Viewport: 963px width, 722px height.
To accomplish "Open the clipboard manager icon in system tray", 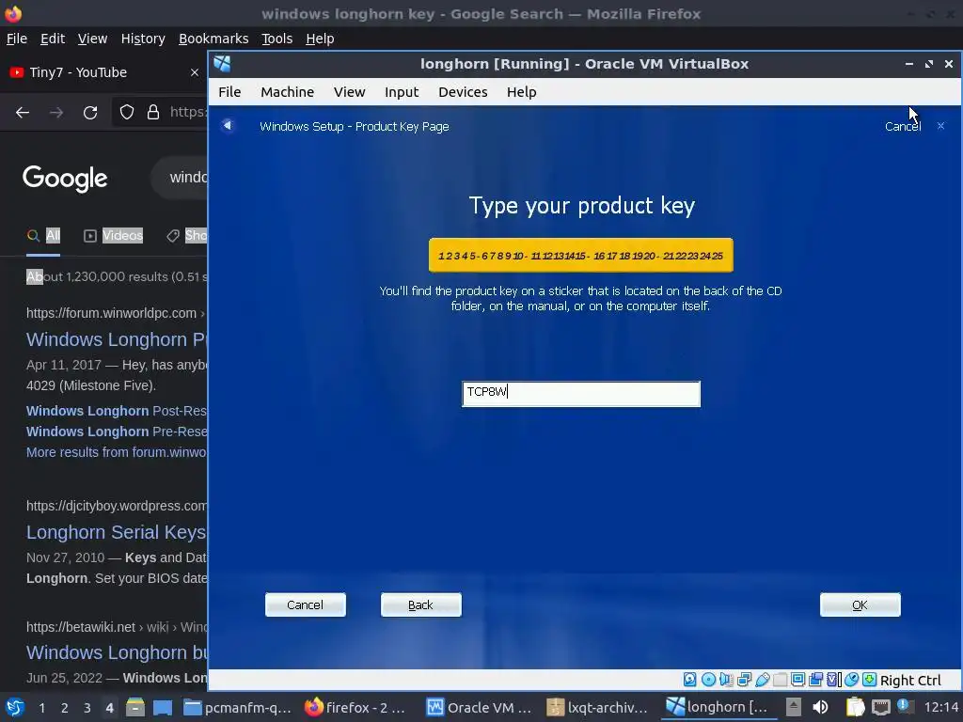I will pos(855,707).
